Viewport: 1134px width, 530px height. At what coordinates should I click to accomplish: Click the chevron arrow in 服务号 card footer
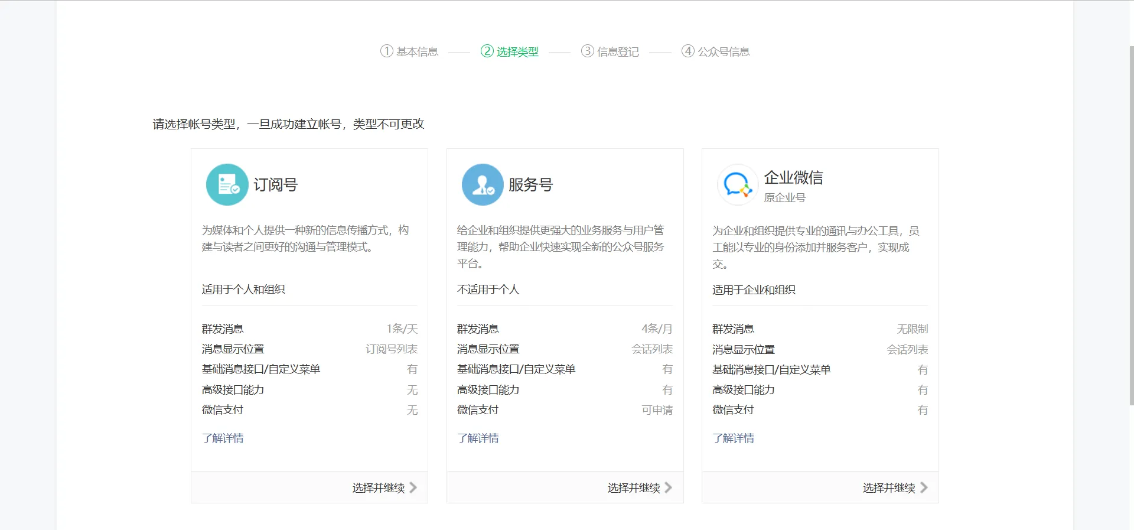pyautogui.click(x=669, y=487)
